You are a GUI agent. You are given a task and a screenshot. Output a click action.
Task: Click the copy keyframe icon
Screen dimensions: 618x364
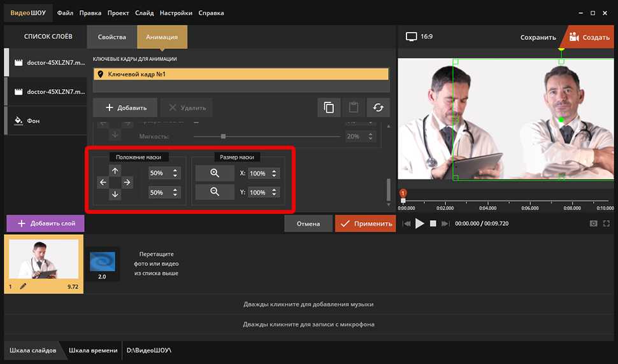[x=329, y=108]
